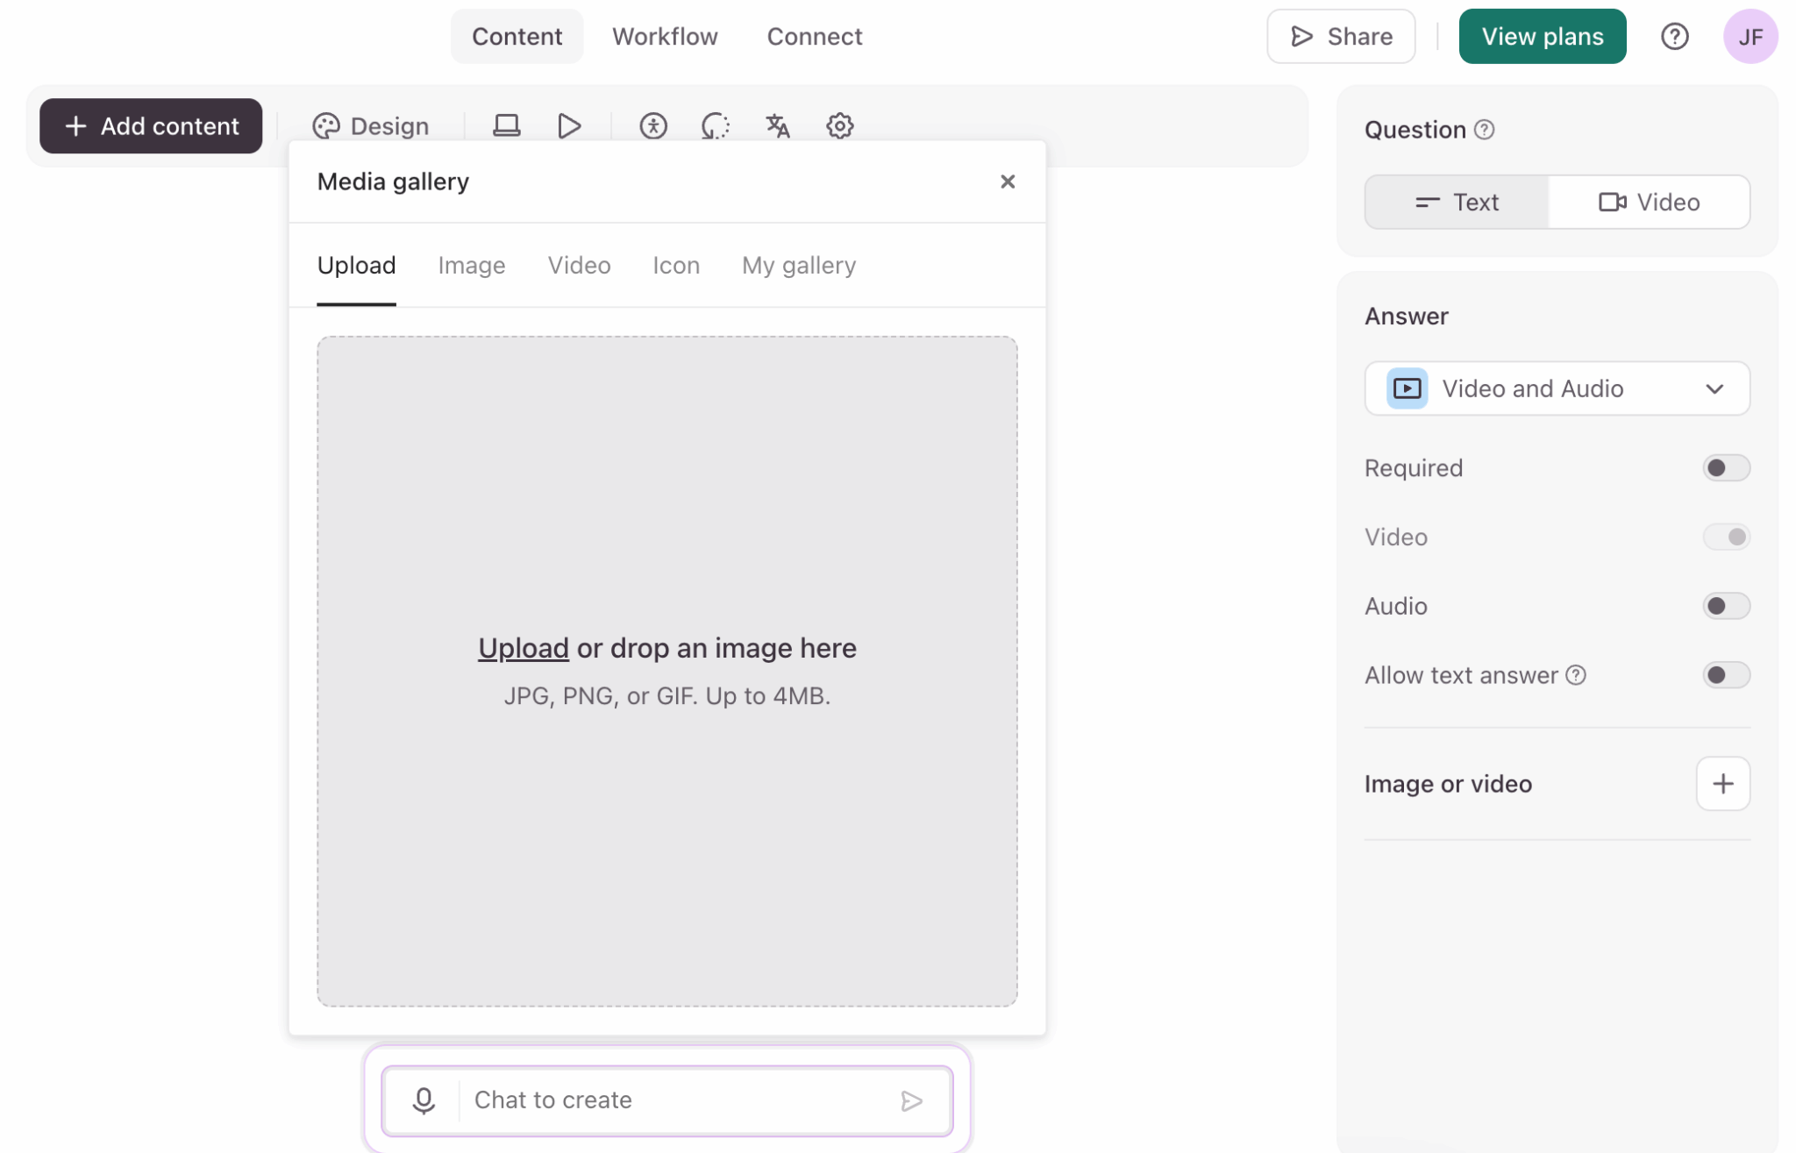The image size is (1796, 1153).
Task: Toggle the Required switch
Action: [x=1725, y=467]
